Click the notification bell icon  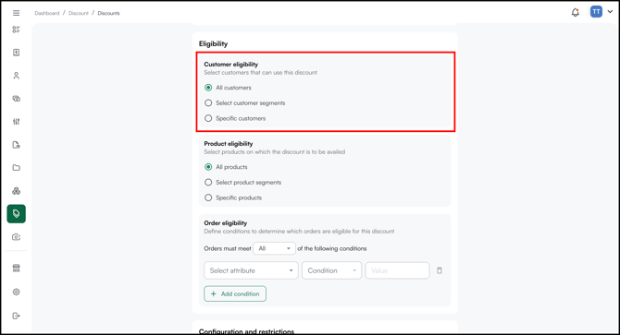click(576, 12)
